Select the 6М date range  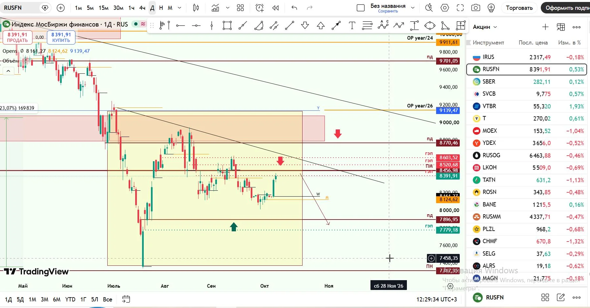pos(56,299)
